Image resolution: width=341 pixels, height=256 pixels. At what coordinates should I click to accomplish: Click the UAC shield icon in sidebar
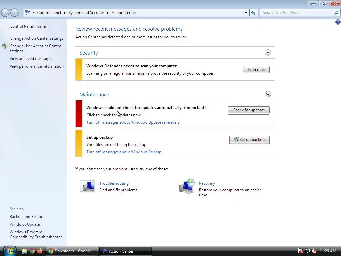point(5,46)
